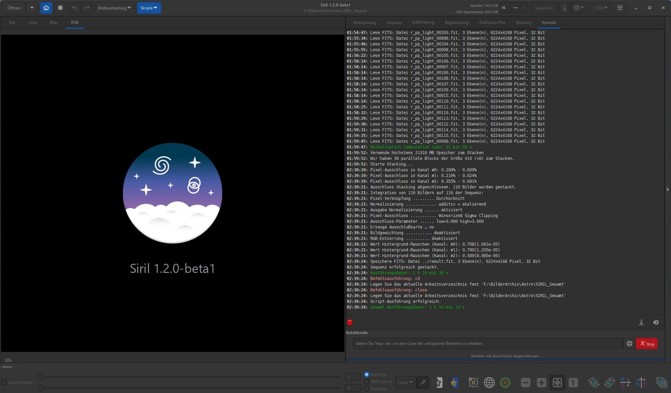
Task: Click the green concentric circles icon
Action: (x=505, y=382)
